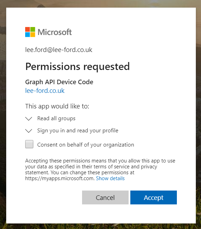Click the Read all groups permission label

click(57, 118)
